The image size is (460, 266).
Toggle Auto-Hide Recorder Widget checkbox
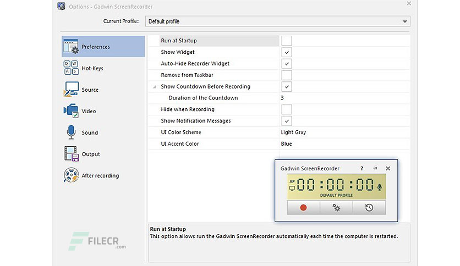click(x=287, y=64)
